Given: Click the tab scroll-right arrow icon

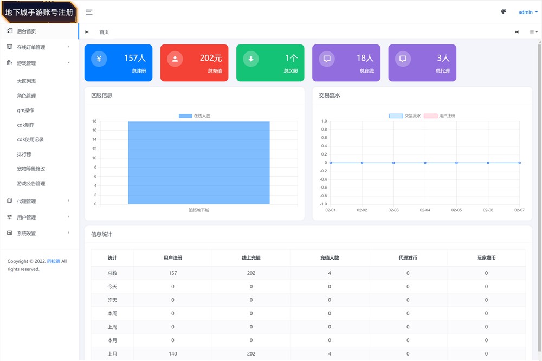Looking at the screenshot, I should coord(517,32).
